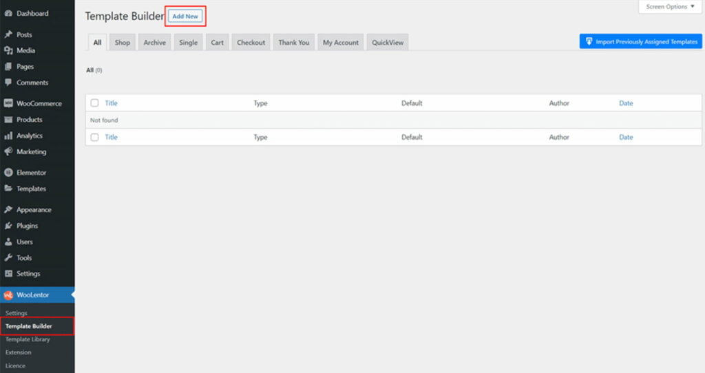Click the Marketing megaphone icon
The height and width of the screenshot is (373, 705).
(x=8, y=151)
